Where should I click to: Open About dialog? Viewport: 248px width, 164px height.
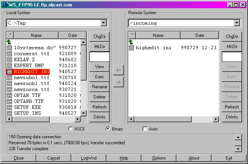coord(194,158)
